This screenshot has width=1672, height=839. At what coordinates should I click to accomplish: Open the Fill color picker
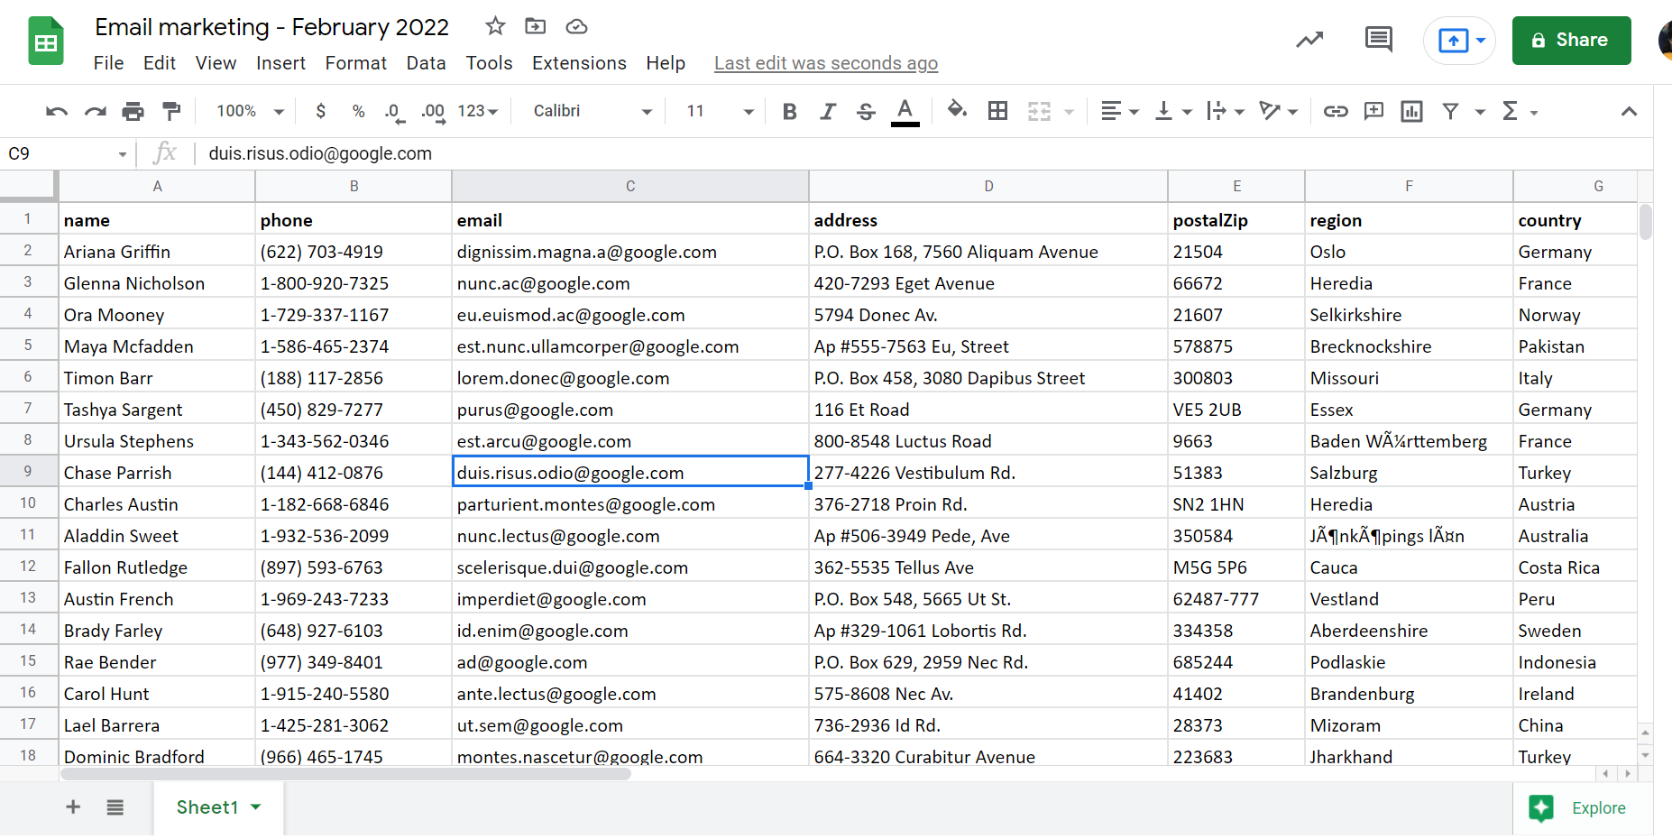point(956,111)
